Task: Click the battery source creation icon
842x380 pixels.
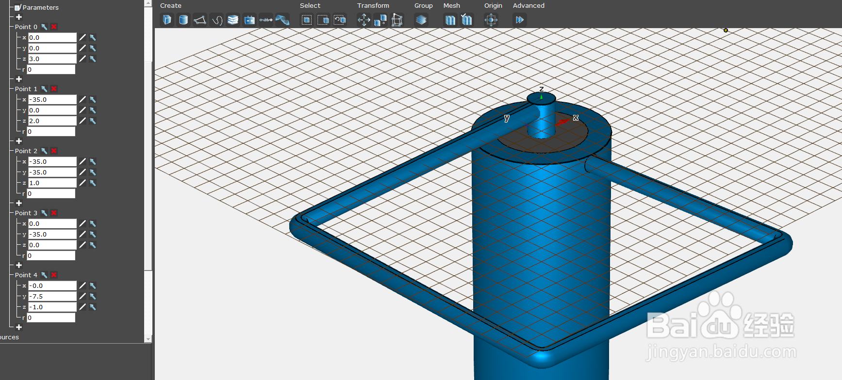Action: pos(249,20)
